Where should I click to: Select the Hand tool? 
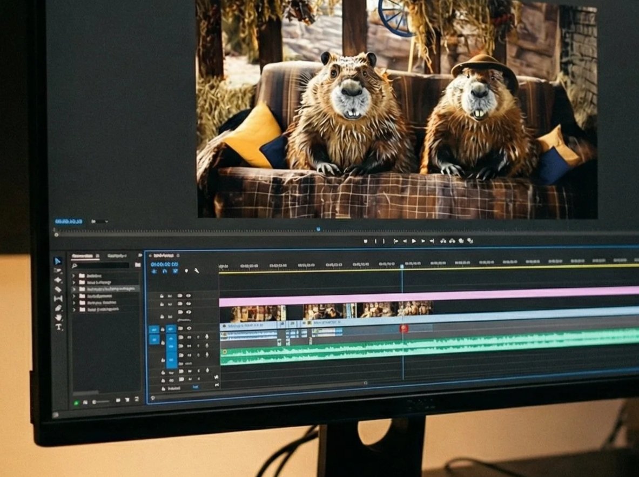coord(58,317)
